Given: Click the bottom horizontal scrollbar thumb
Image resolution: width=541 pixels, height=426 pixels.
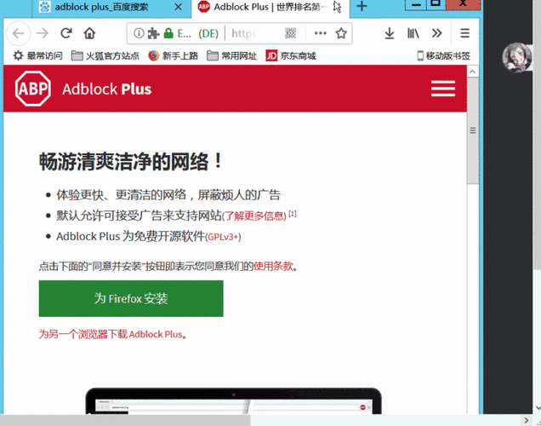Looking at the screenshot, I should click(125, 421).
